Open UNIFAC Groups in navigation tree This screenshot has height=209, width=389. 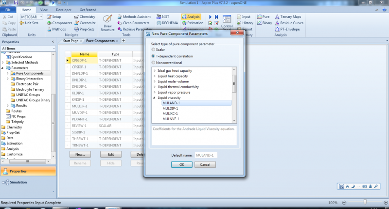click(x=28, y=95)
